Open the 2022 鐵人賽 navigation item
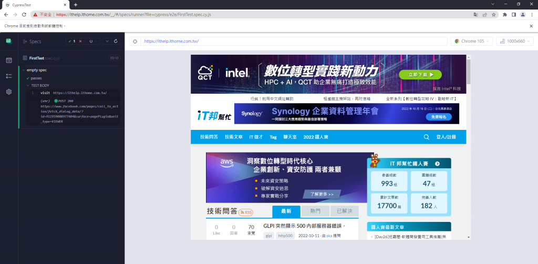The image size is (538, 264). [316, 137]
